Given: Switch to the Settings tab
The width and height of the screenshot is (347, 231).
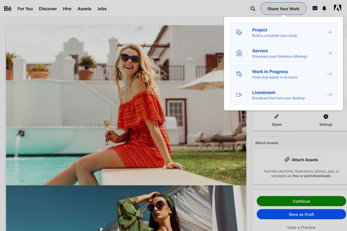Looking at the screenshot, I should point(325,121).
